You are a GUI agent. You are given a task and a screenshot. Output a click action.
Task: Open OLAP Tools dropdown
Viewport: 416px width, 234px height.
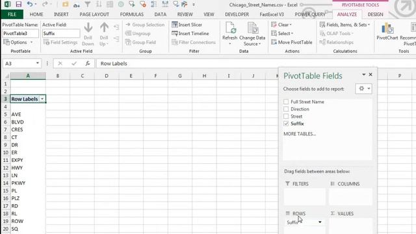pos(337,33)
